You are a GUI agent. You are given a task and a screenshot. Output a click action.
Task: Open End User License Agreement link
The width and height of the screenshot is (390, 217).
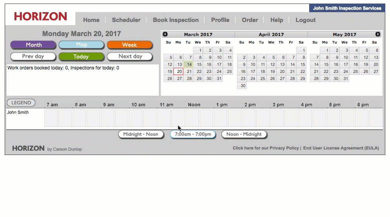click(341, 148)
